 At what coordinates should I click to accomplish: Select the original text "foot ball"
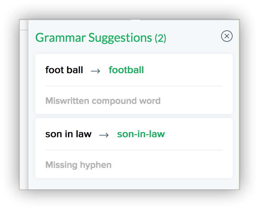coord(64,70)
